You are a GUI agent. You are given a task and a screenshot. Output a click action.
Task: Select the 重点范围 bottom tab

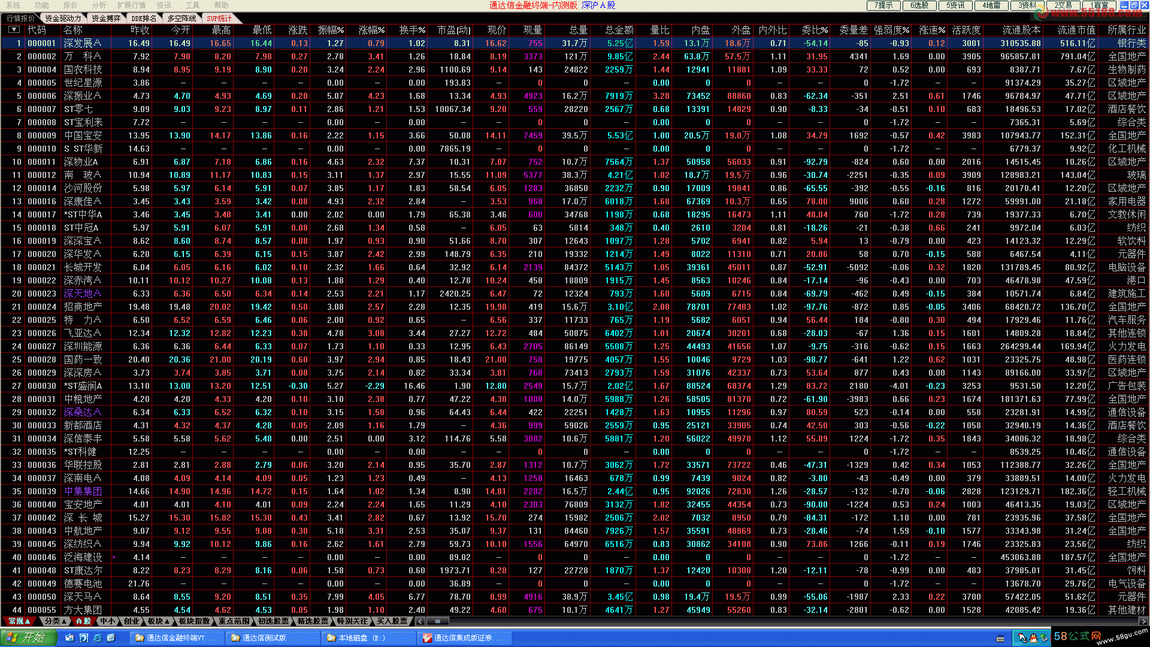234,621
